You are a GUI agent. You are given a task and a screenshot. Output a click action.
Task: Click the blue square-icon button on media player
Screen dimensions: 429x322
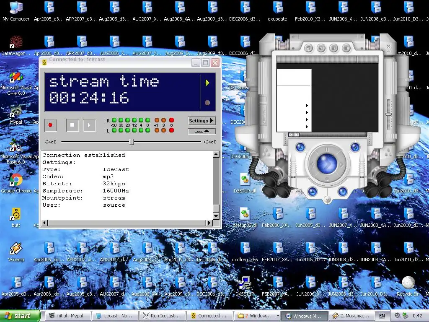coord(300,147)
